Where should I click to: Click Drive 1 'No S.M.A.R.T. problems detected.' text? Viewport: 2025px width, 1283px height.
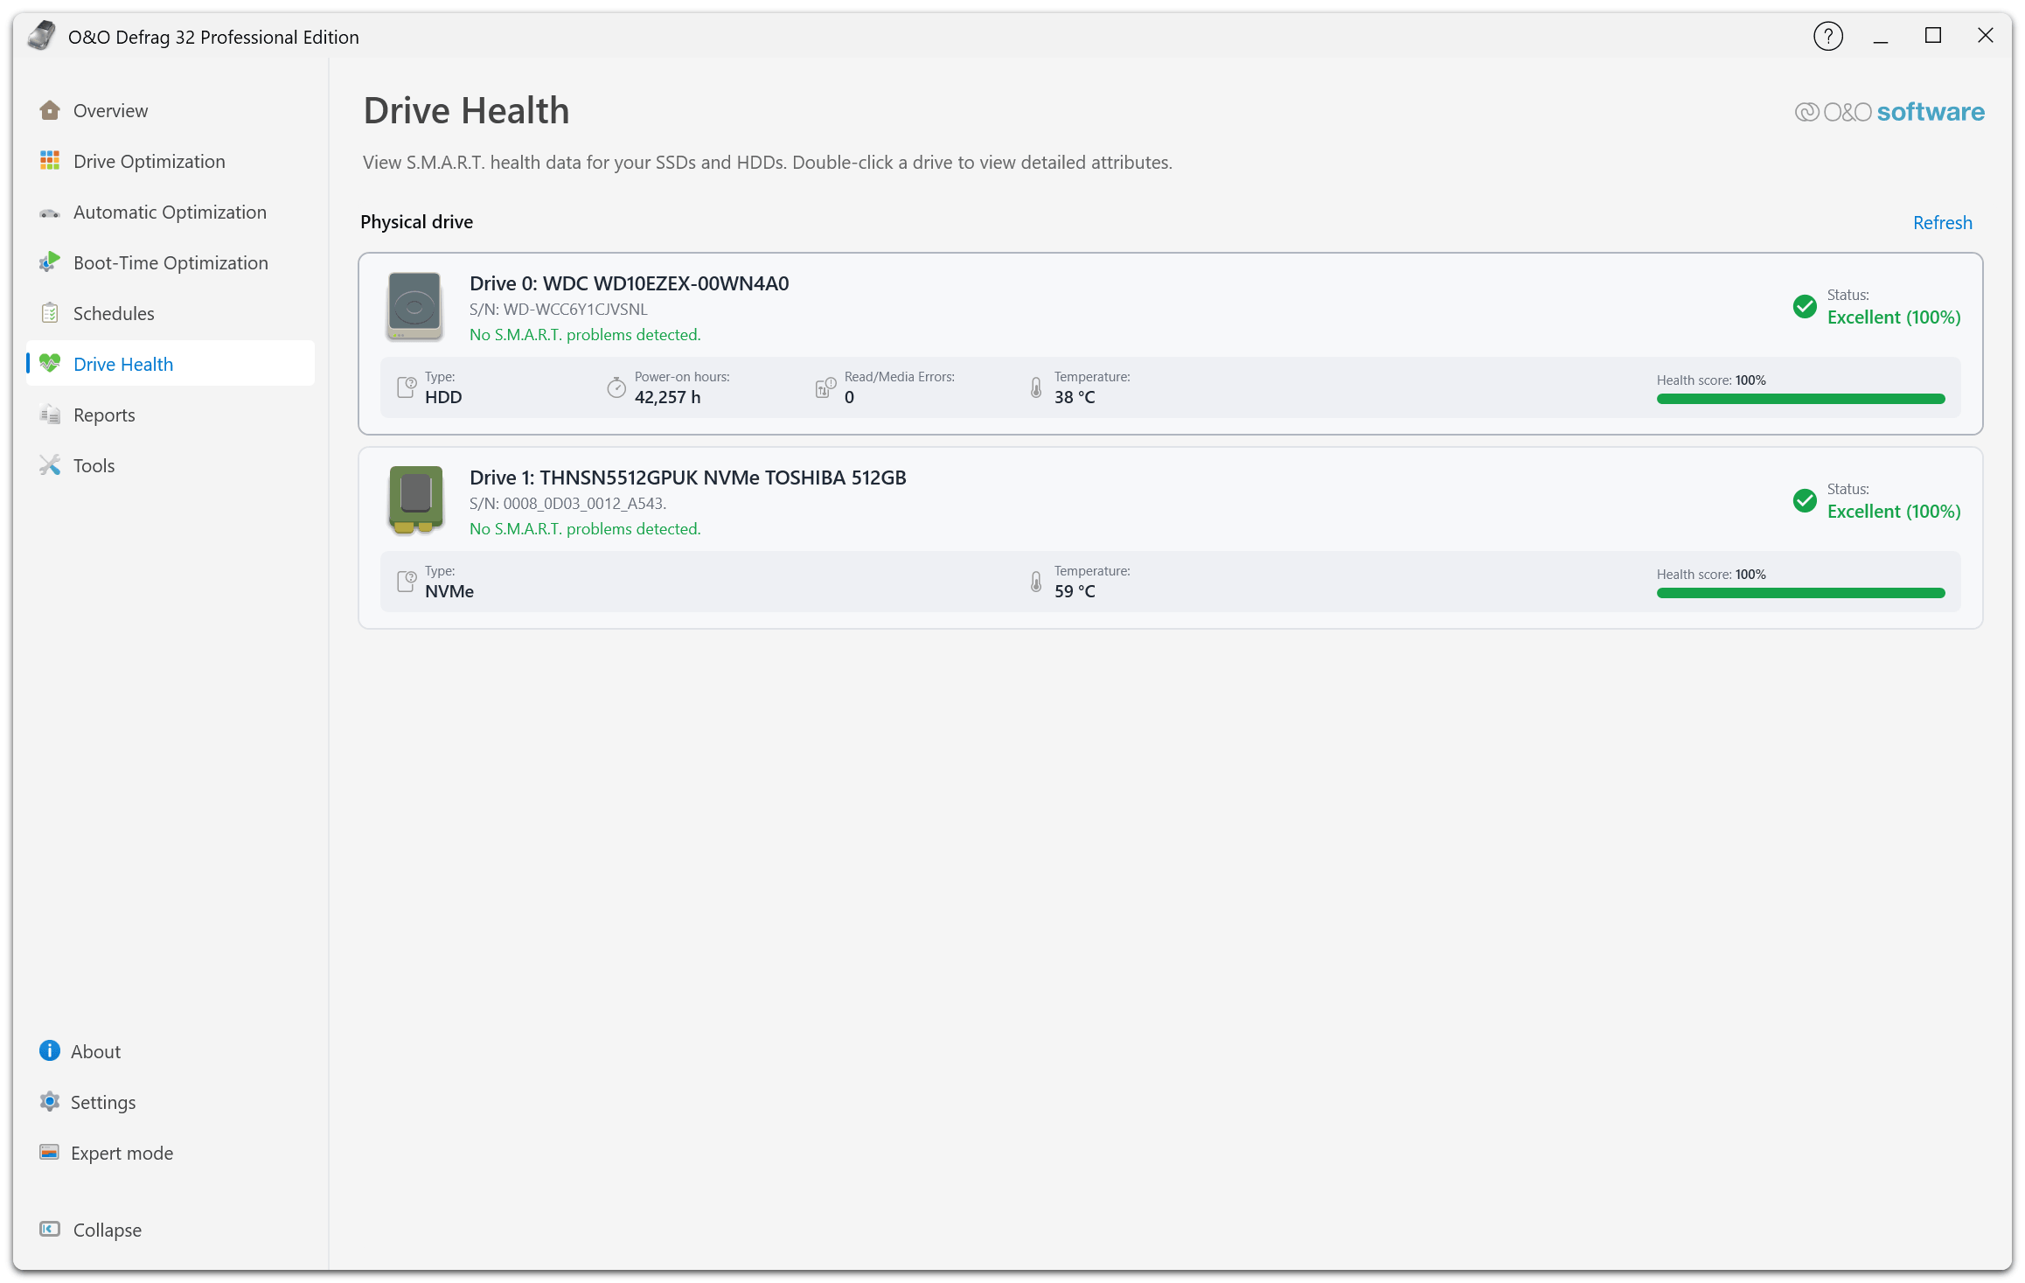point(585,529)
